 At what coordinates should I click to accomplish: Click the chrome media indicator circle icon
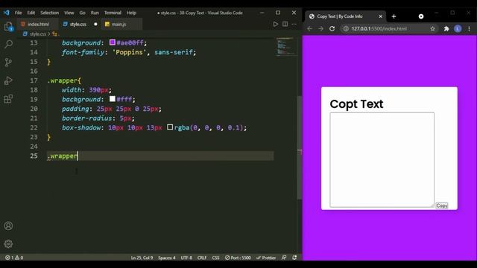(421, 16)
